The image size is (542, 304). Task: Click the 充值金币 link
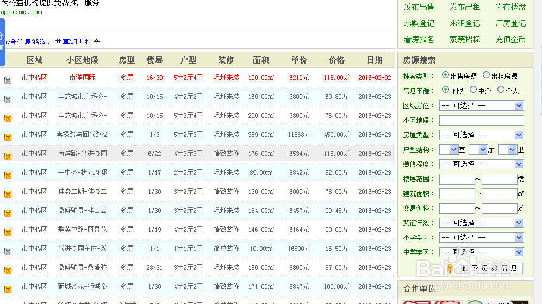point(510,39)
